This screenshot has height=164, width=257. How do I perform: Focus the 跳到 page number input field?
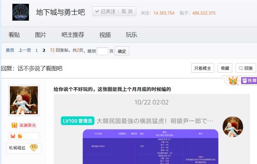(x=102, y=51)
